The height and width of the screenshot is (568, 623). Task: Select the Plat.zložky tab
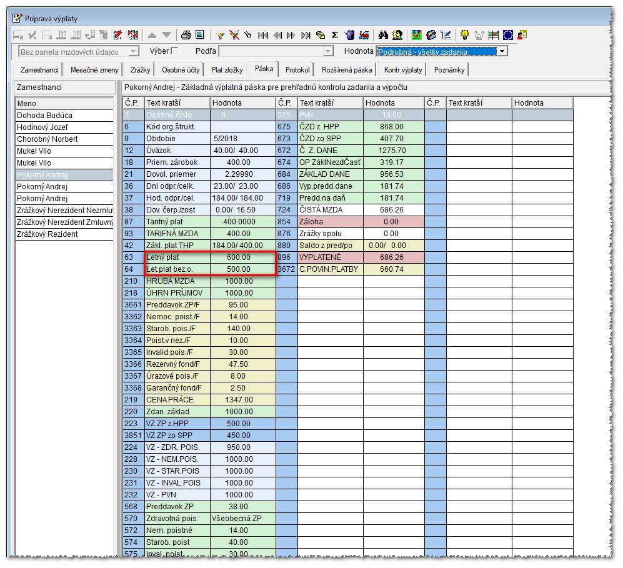click(x=227, y=70)
